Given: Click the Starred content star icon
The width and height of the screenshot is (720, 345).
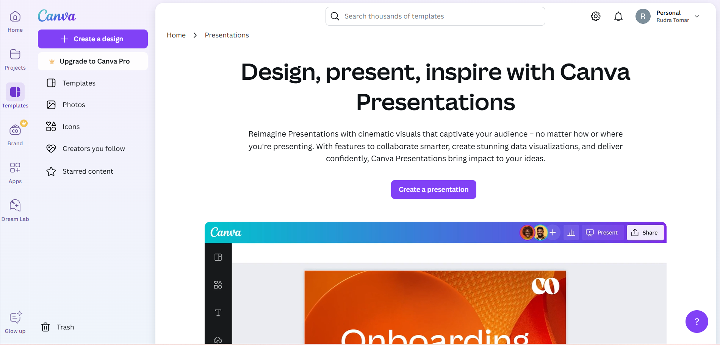Looking at the screenshot, I should [51, 171].
